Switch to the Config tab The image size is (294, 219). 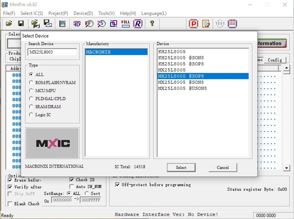(x=275, y=60)
